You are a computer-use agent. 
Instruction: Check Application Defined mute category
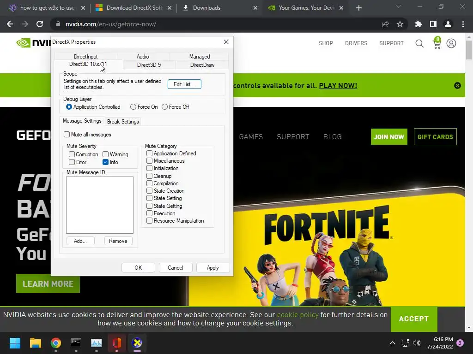[149, 153]
